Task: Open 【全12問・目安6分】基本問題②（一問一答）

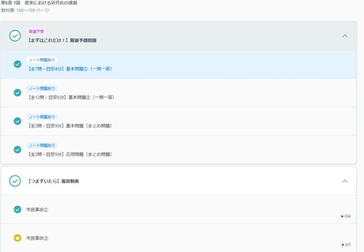Action: click(72, 97)
